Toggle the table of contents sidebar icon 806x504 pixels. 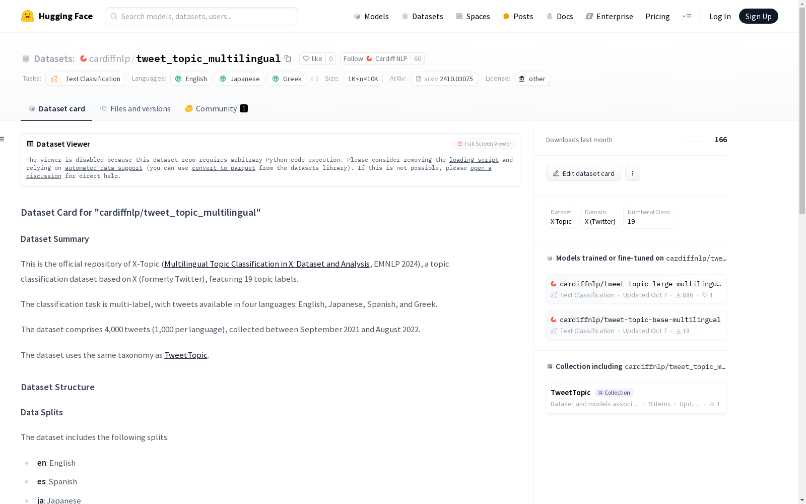[3, 139]
